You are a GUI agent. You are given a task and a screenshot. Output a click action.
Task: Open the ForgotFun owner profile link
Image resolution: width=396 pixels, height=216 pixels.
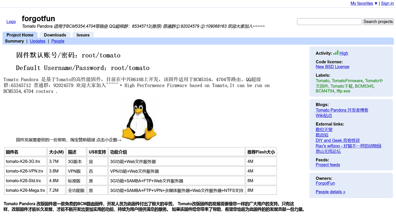325,183
